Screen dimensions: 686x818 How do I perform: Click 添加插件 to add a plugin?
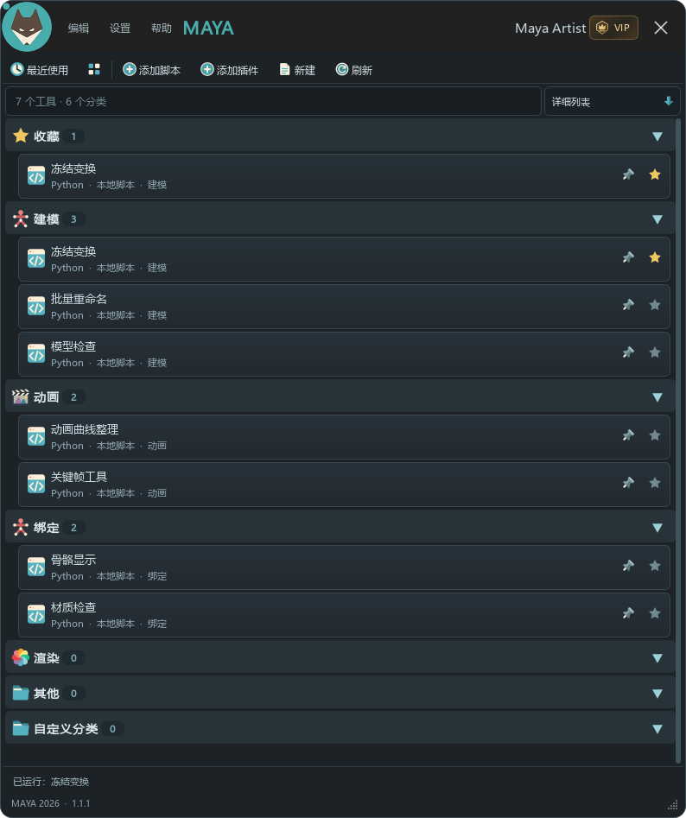click(230, 70)
